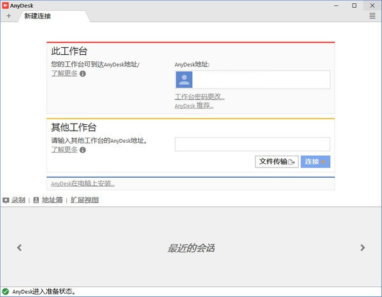Go to next recent sessions with right arrow

tap(362, 247)
